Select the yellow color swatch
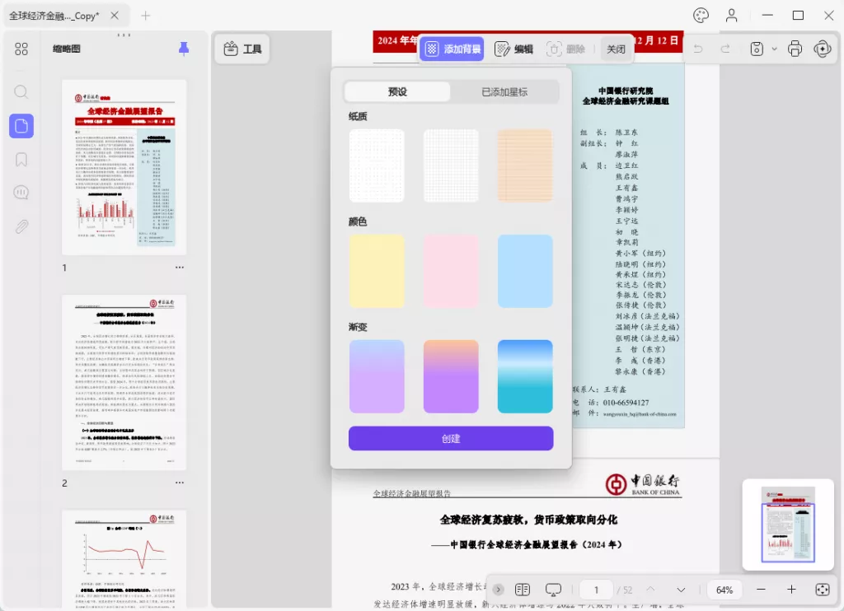 (x=377, y=270)
